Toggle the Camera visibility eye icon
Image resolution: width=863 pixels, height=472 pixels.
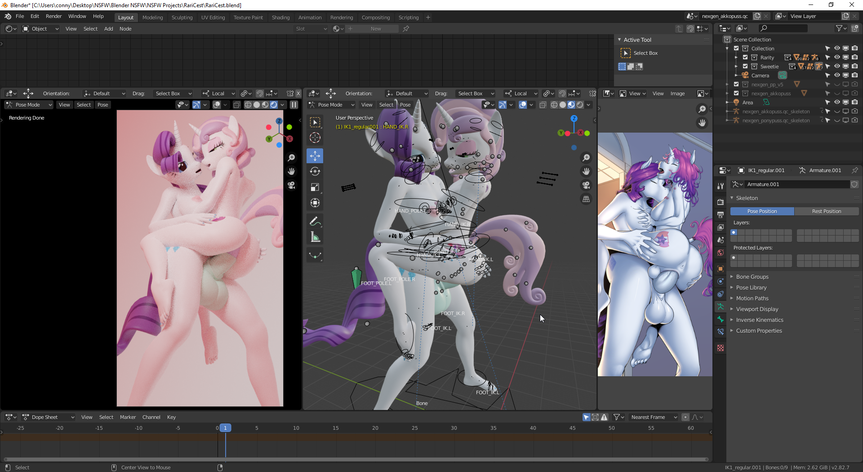[837, 76]
